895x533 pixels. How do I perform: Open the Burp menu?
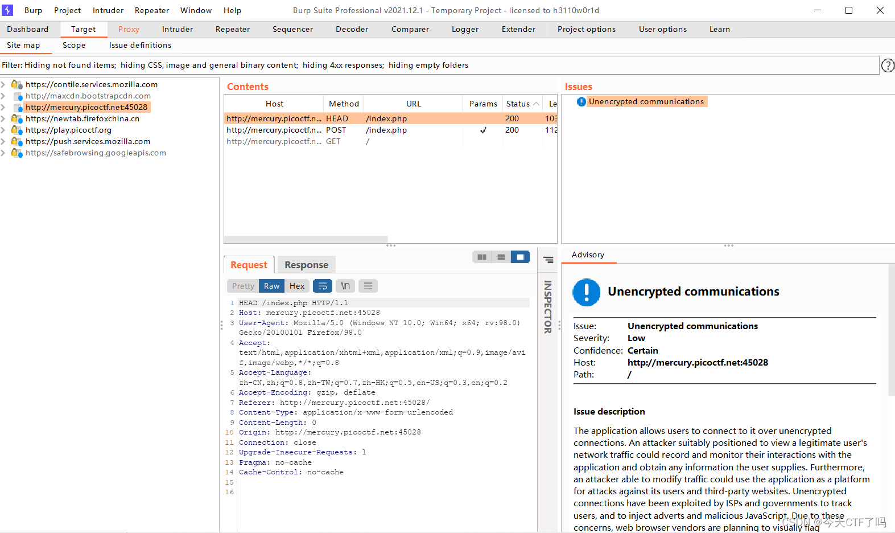(x=33, y=10)
